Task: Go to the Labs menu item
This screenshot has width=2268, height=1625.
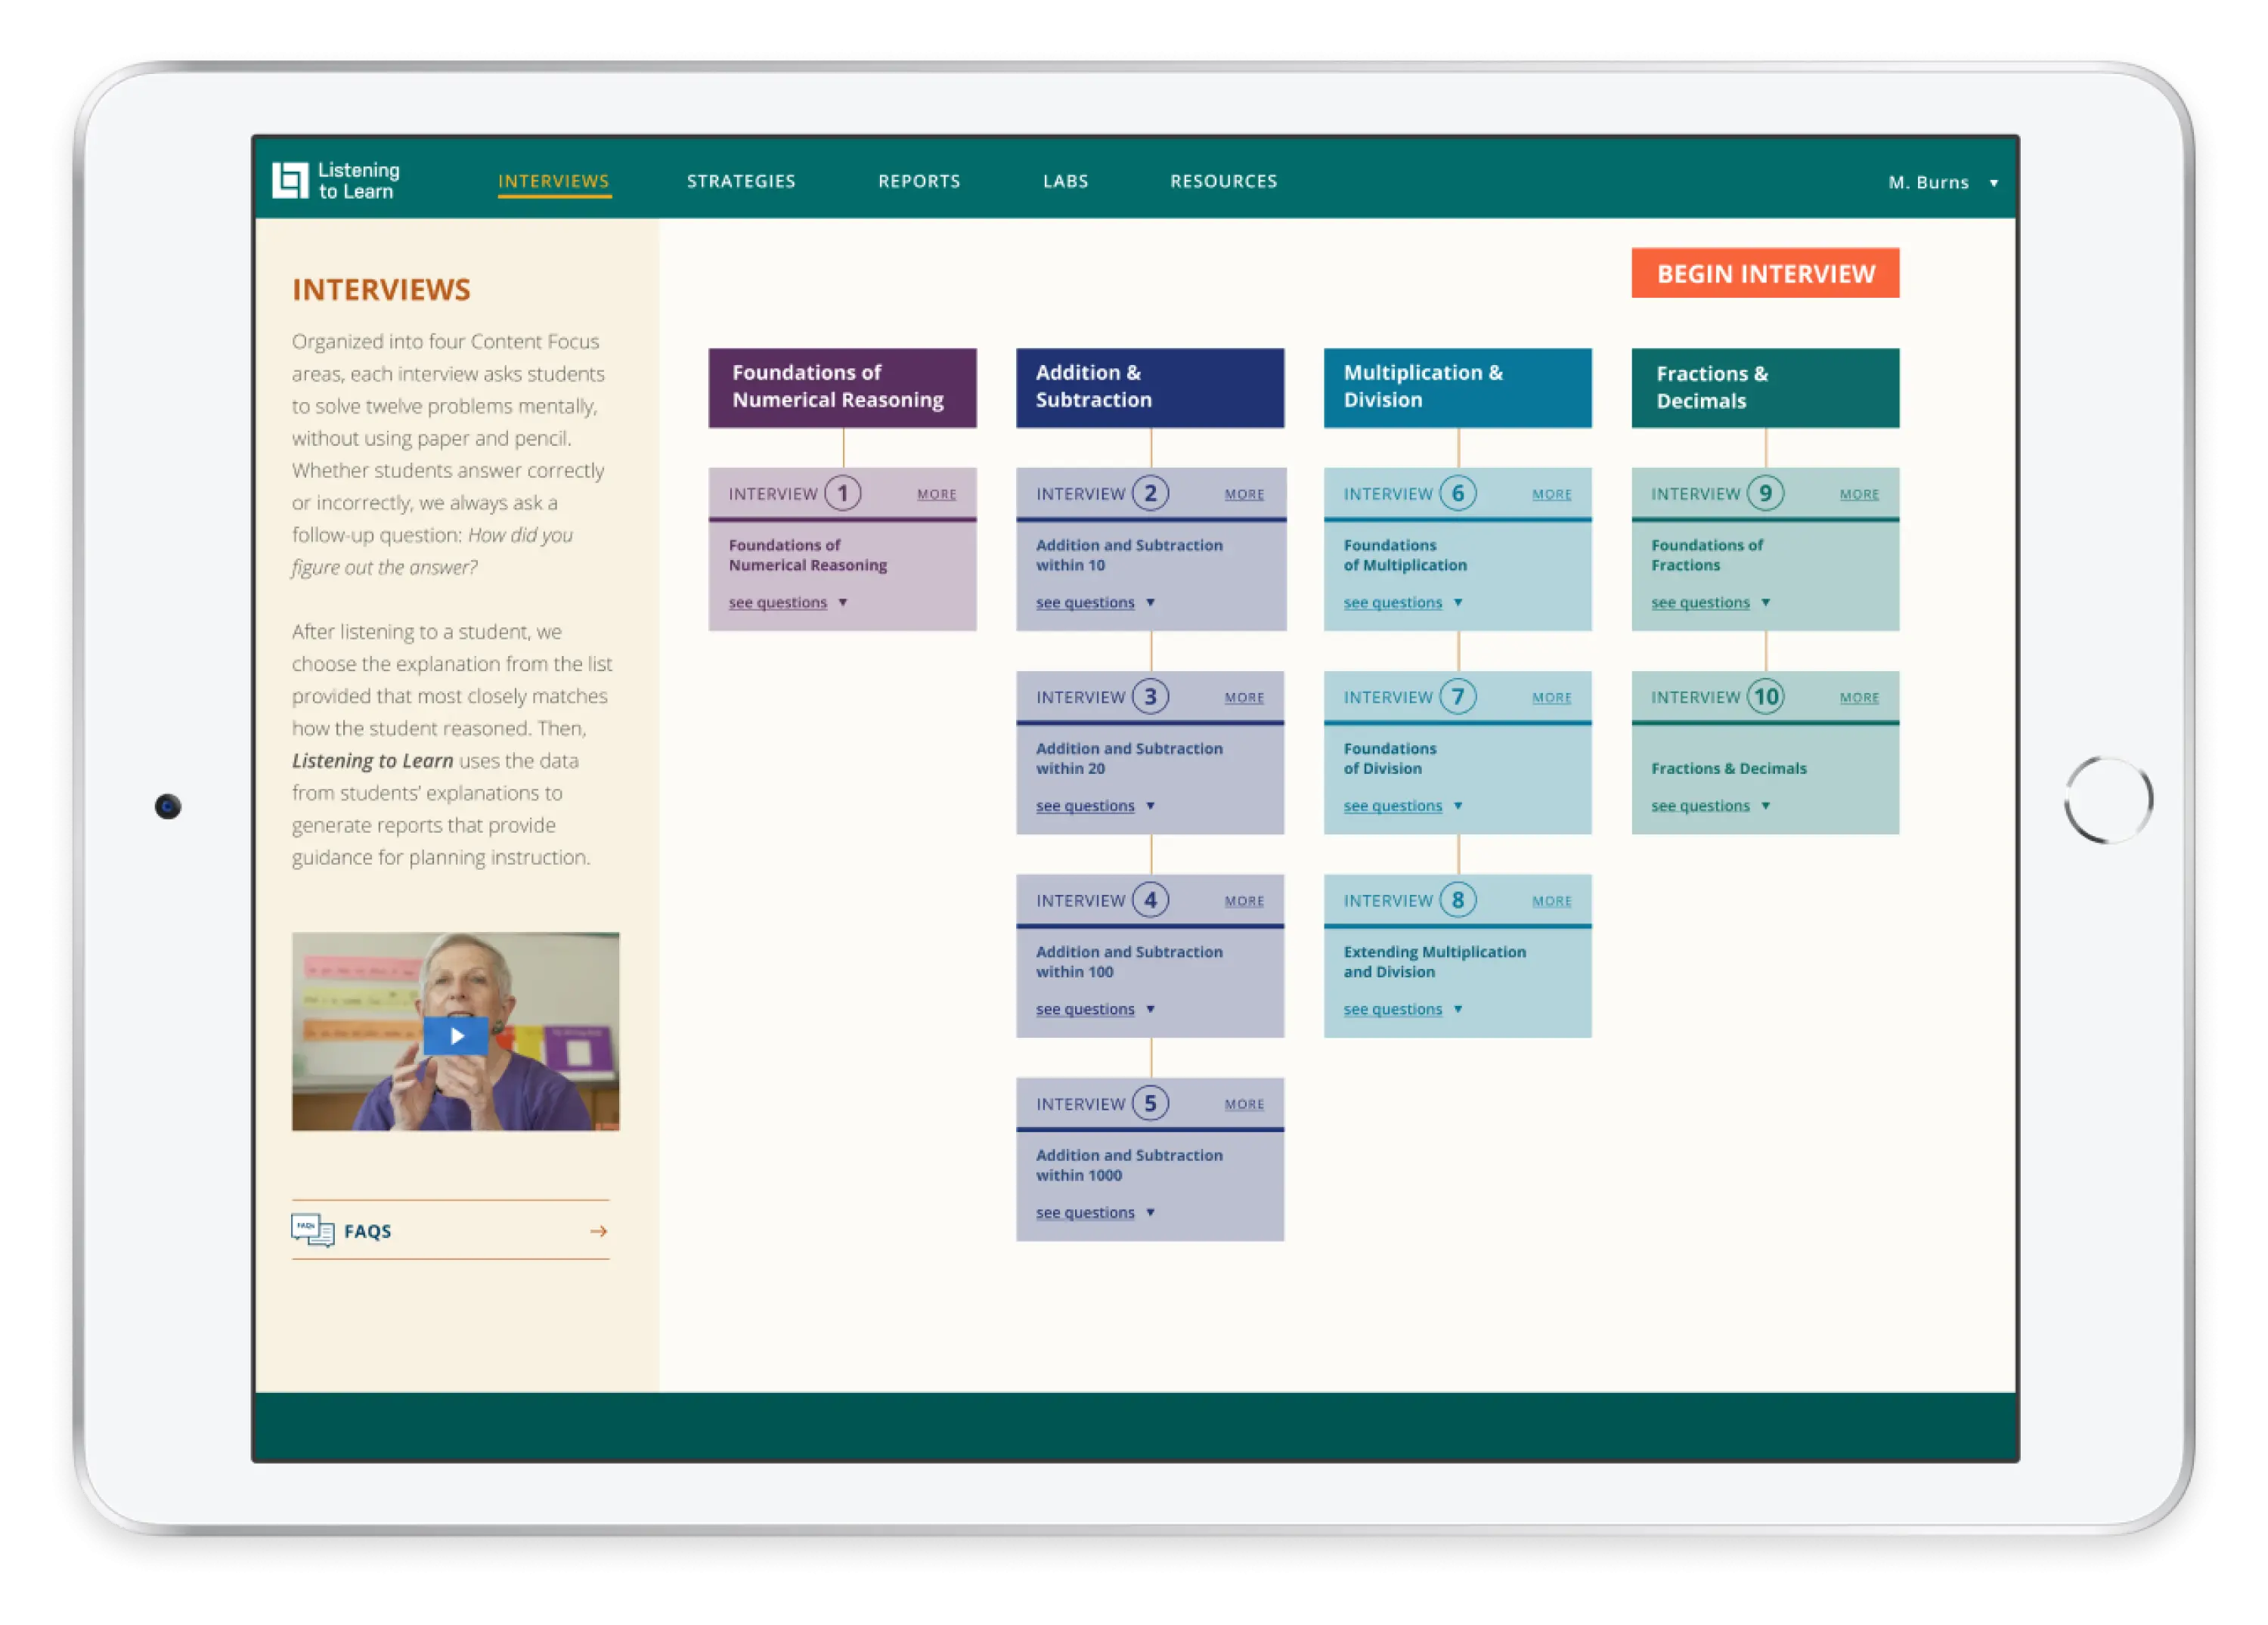Action: click(1065, 181)
